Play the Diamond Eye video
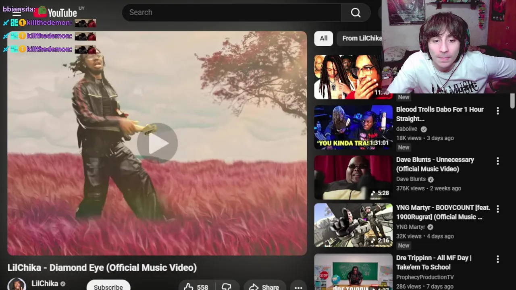The width and height of the screenshot is (516, 290). (157, 143)
